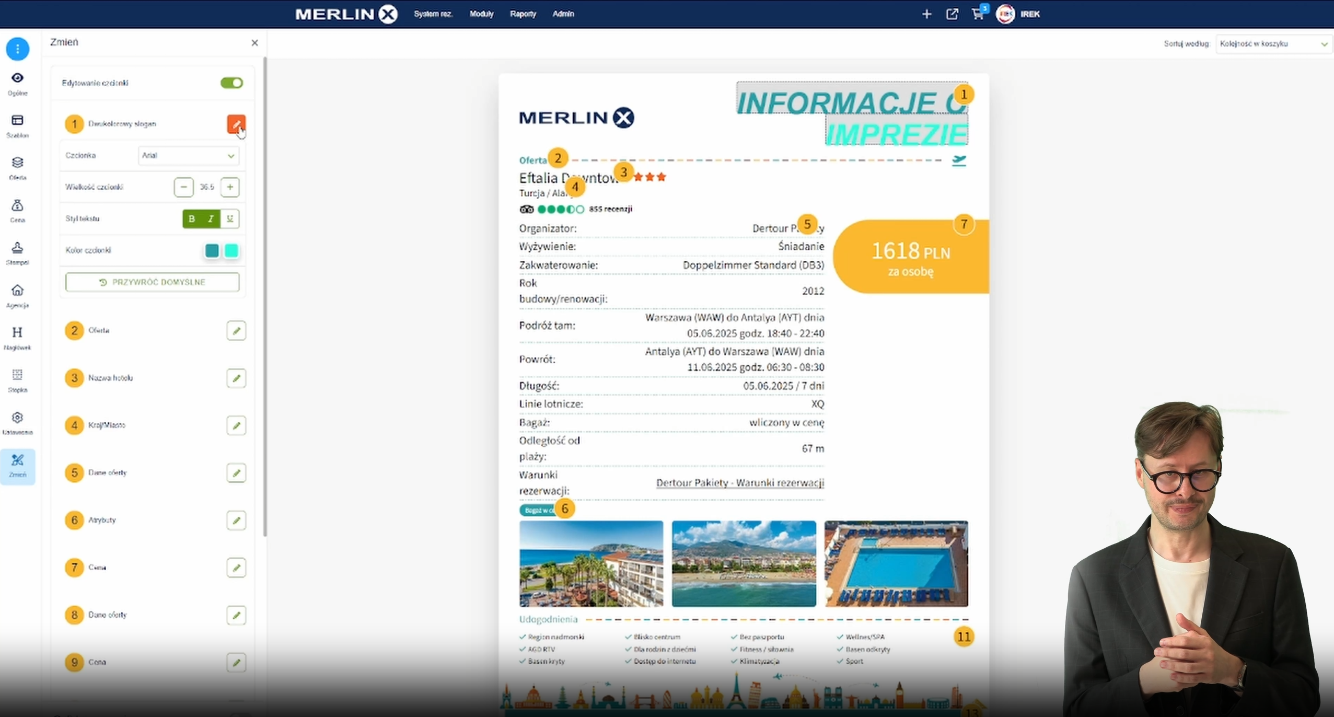Click the IREK user avatar
1334x717 pixels.
point(1005,14)
